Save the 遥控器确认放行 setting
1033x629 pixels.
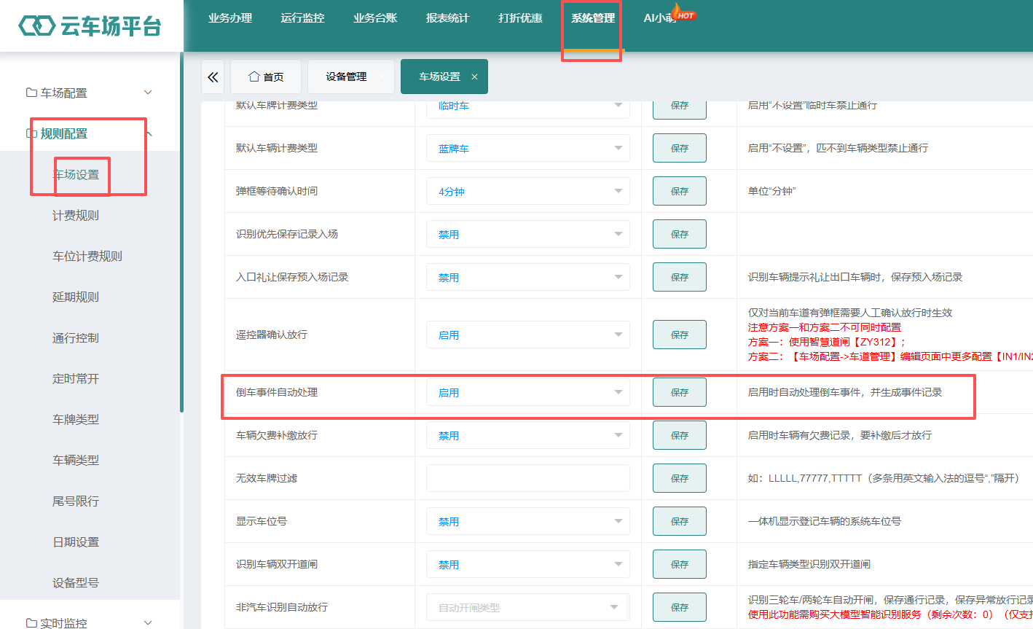680,335
